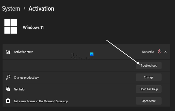
Task: Click the Troubleshoot button
Action: point(148,66)
